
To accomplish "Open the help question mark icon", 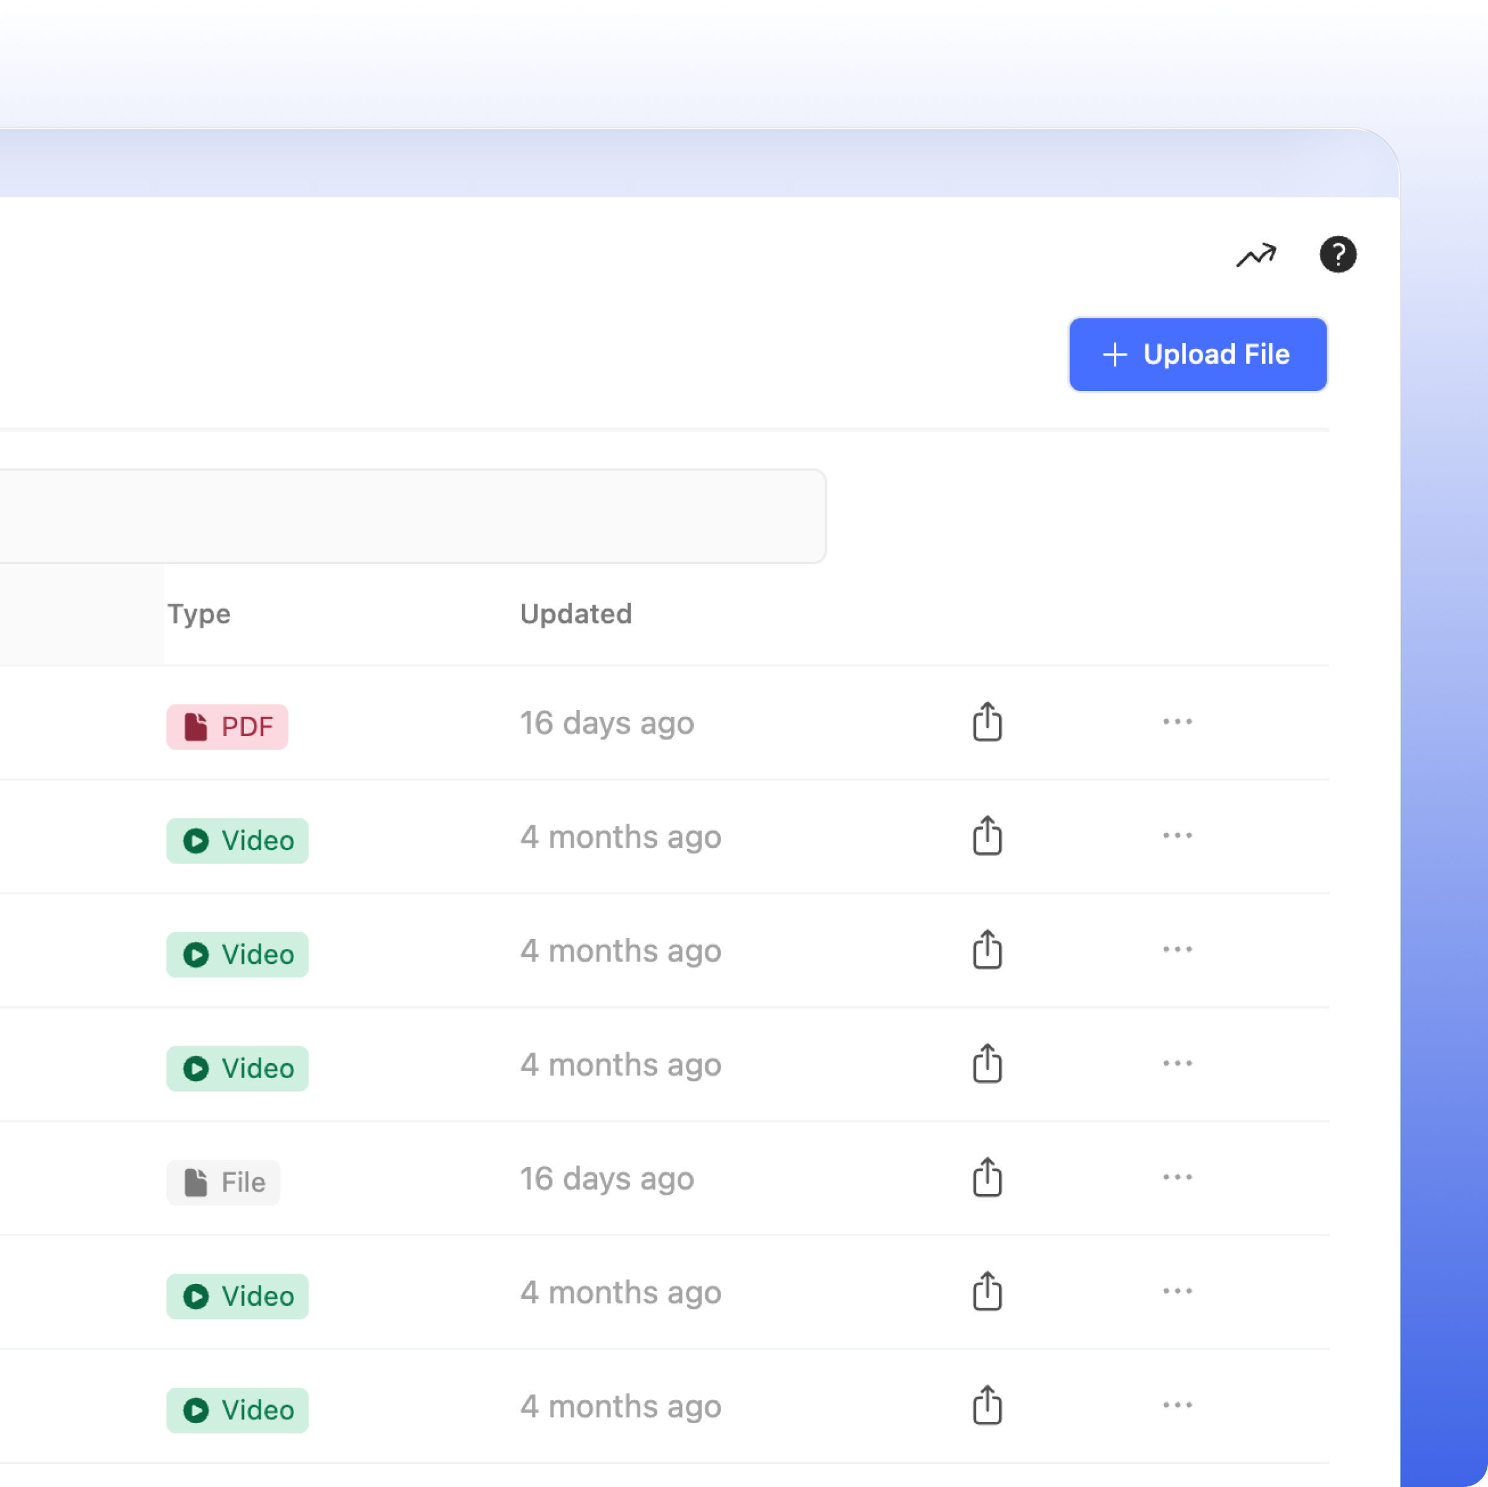I will [1338, 254].
